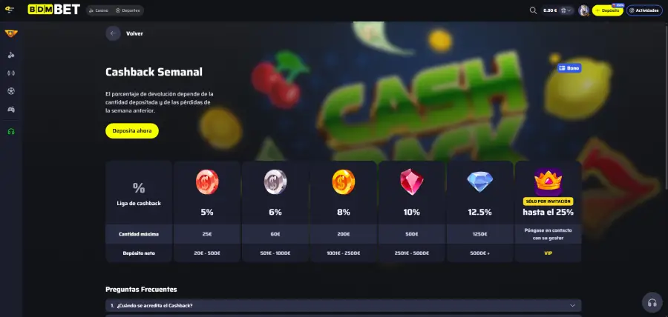Viewport: 668px width, 317px height.
Task: Switch to the Deportes tab
Action: [x=128, y=10]
